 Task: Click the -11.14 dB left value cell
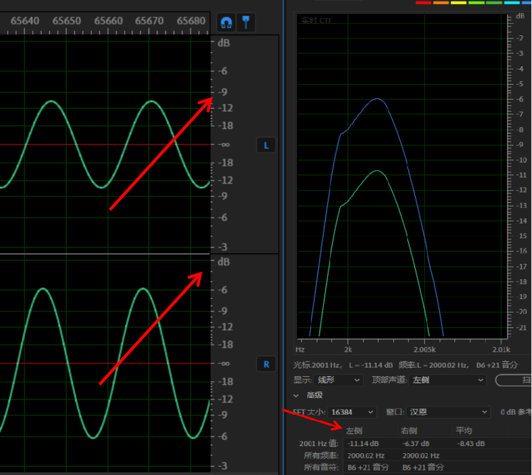(363, 444)
